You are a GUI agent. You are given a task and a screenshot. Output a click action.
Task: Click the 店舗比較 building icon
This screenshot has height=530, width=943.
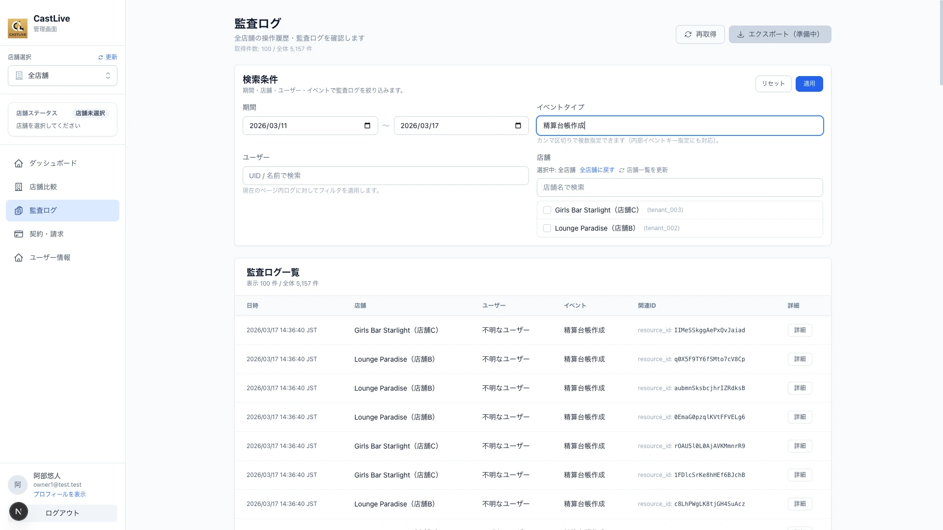point(19,186)
